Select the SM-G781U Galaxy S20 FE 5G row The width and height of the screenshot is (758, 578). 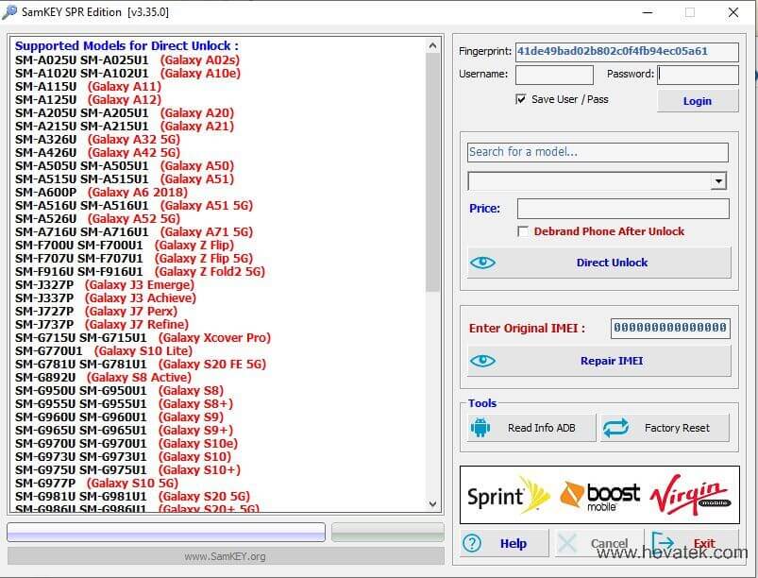(x=141, y=364)
